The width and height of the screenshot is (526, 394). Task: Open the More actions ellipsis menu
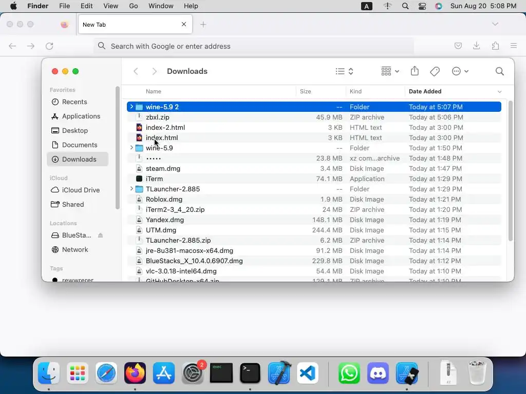[x=460, y=71]
